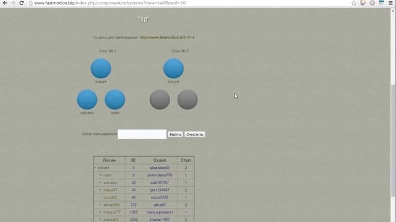This screenshot has height=222, width=396.
Task: Click the "10" tariff heading
Action: (x=144, y=20)
